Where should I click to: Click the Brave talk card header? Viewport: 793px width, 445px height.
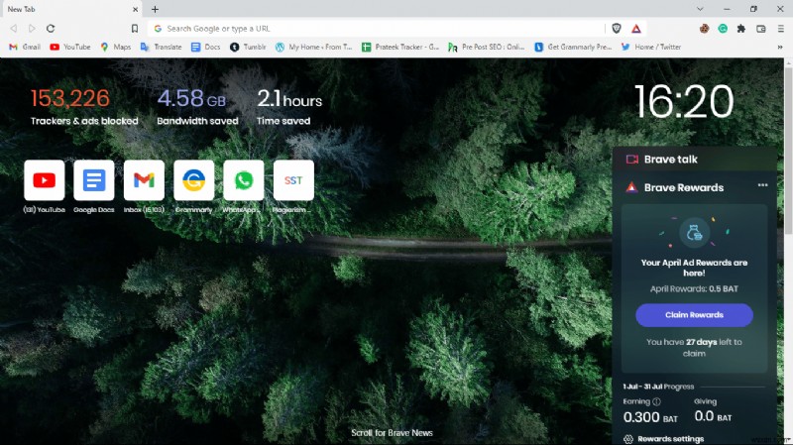click(x=695, y=160)
